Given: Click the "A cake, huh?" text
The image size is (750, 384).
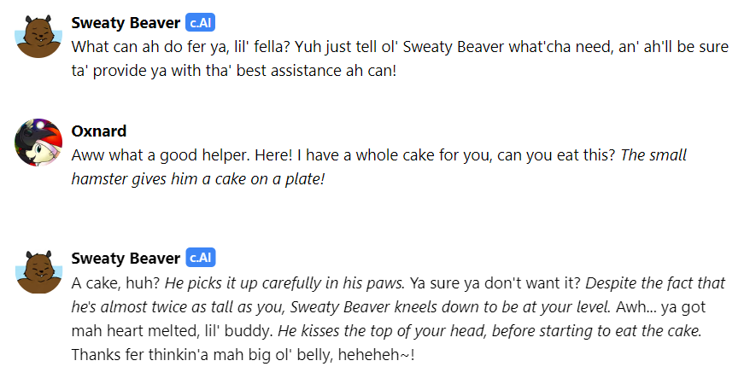Looking at the screenshot, I should (115, 282).
